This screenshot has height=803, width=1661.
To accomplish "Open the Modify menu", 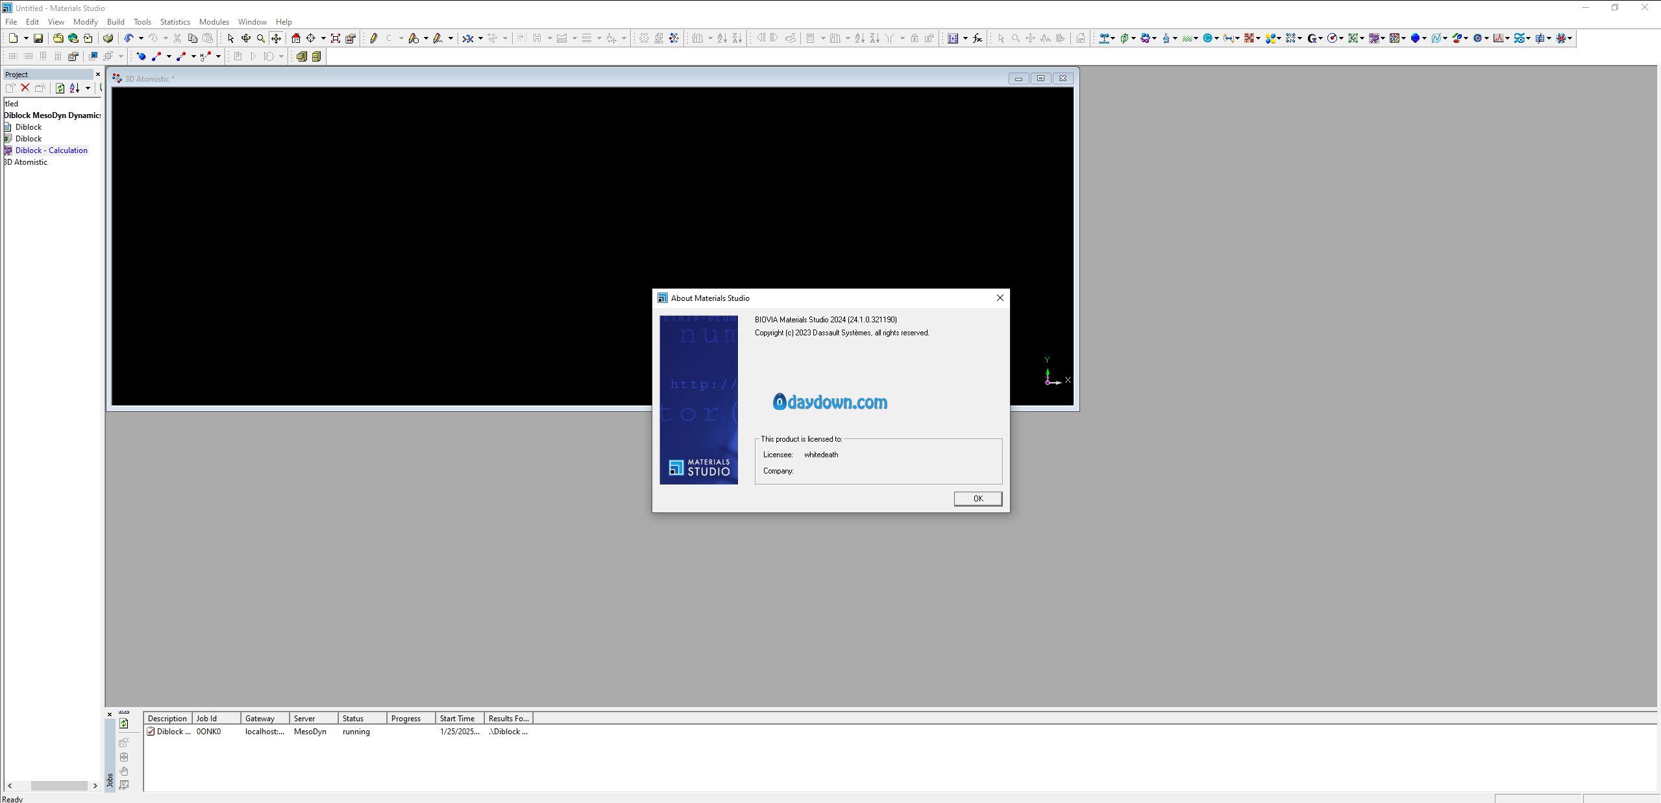I will point(85,21).
